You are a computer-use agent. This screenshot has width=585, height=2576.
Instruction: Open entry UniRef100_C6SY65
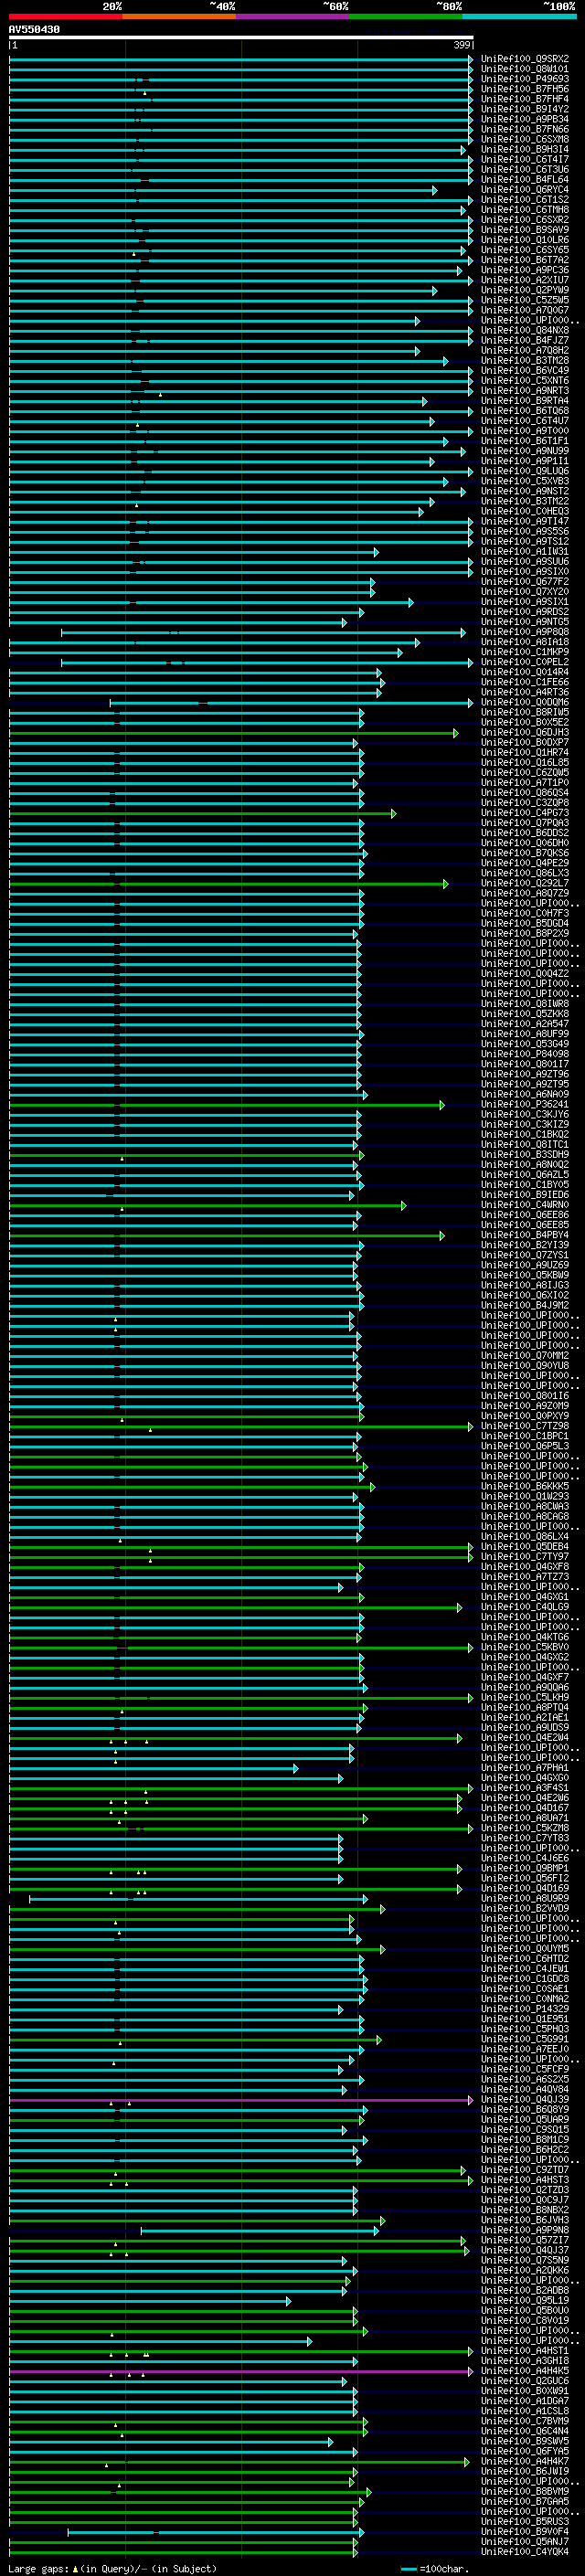(525, 250)
